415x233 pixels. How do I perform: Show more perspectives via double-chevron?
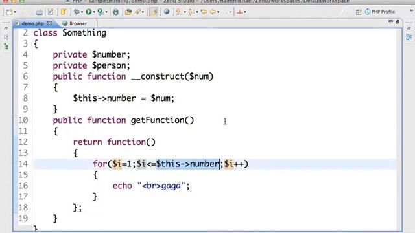pyautogui.click(x=411, y=11)
